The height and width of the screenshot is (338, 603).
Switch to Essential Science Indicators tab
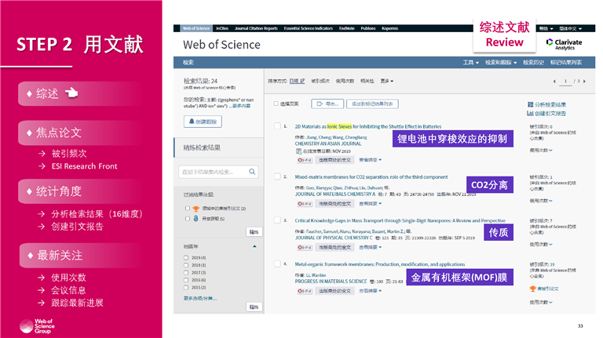point(308,28)
